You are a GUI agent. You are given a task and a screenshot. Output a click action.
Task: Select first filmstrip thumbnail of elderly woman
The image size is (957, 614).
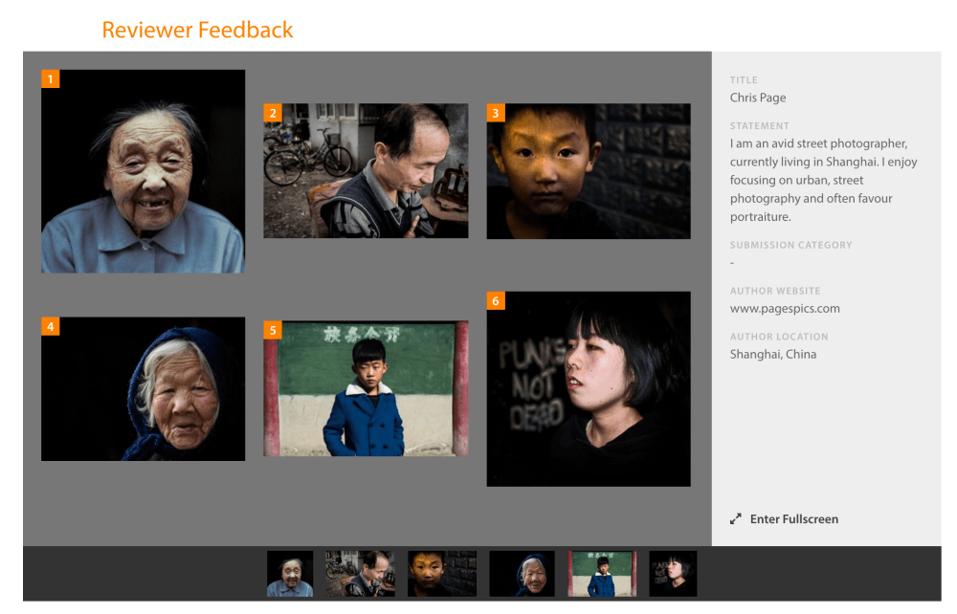point(290,574)
